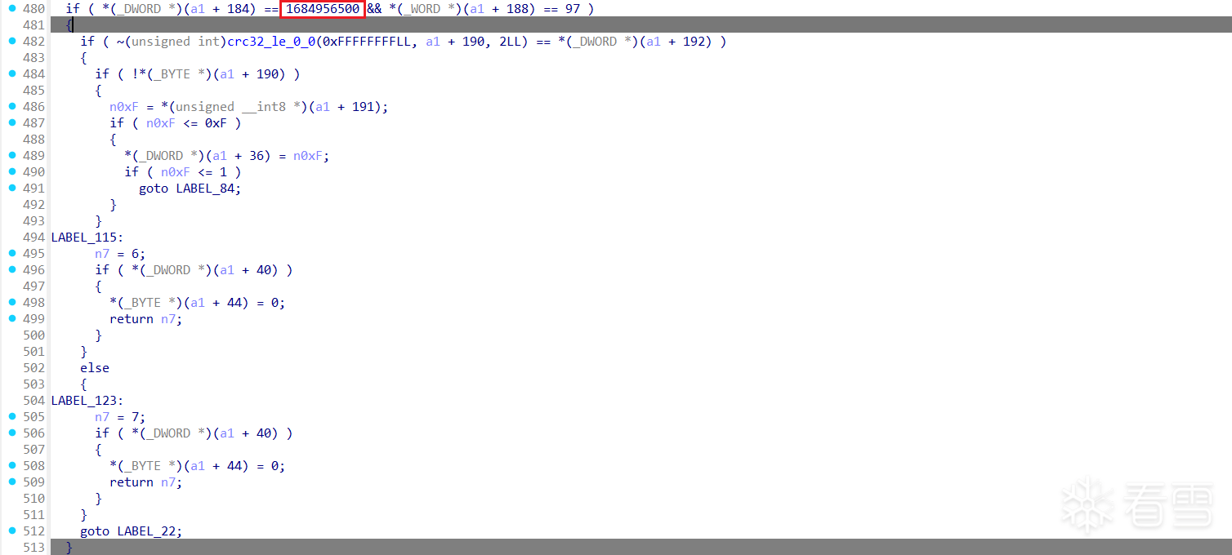1232x555 pixels.
Task: Click the if condition on line 506
Action: click(x=194, y=433)
